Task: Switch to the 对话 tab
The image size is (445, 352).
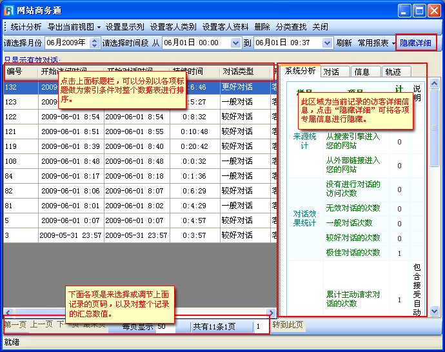Action: tap(331, 72)
